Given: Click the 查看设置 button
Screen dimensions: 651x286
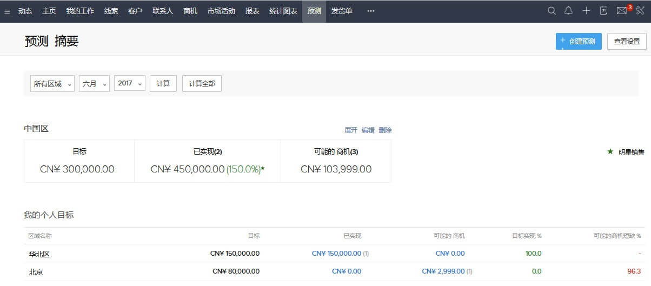Looking at the screenshot, I should click(627, 41).
